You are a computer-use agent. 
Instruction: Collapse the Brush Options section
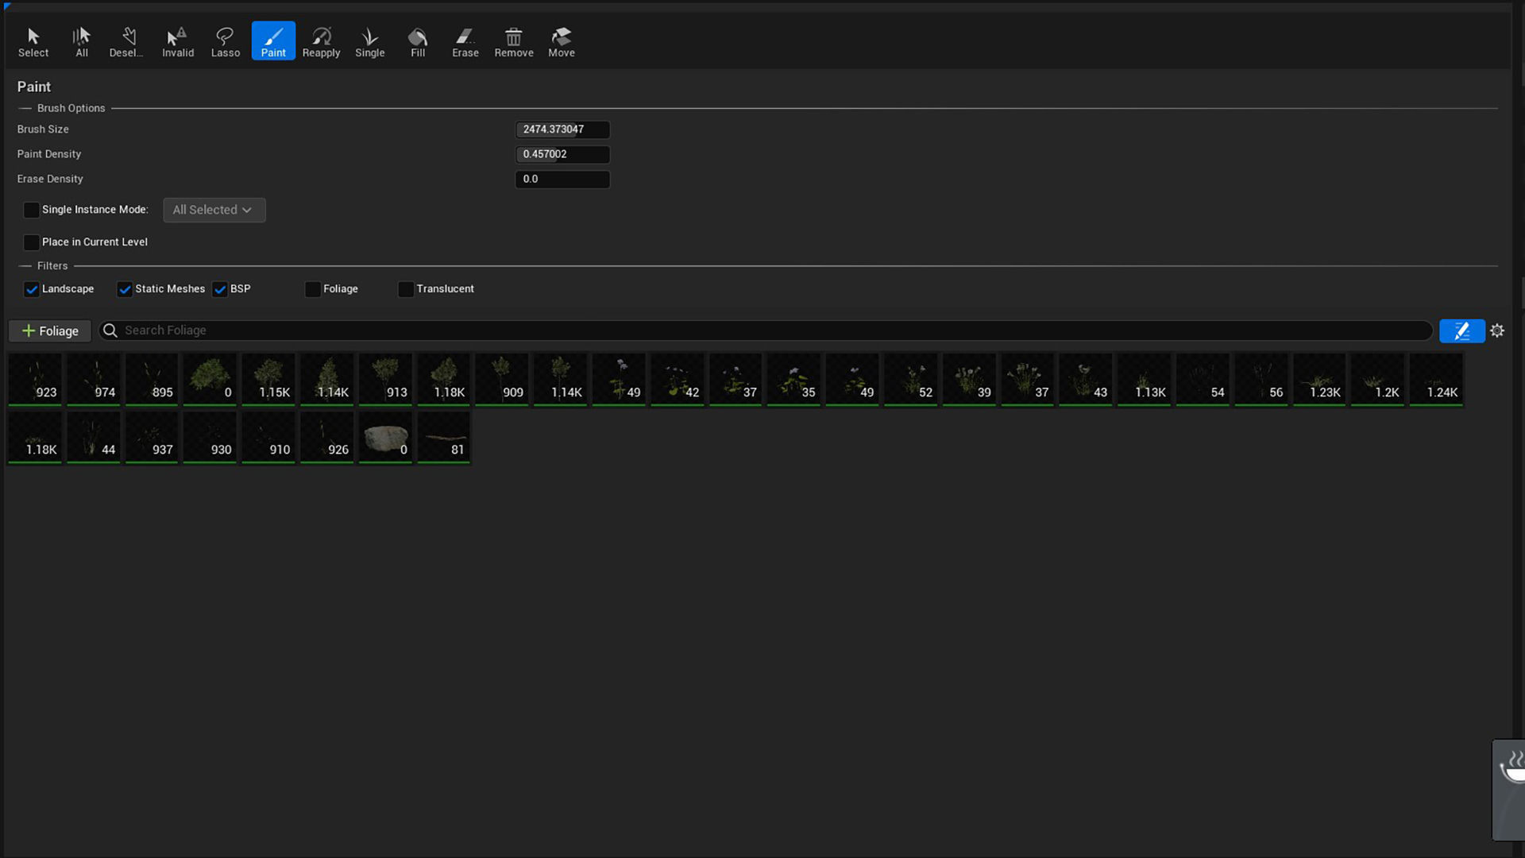tap(71, 108)
